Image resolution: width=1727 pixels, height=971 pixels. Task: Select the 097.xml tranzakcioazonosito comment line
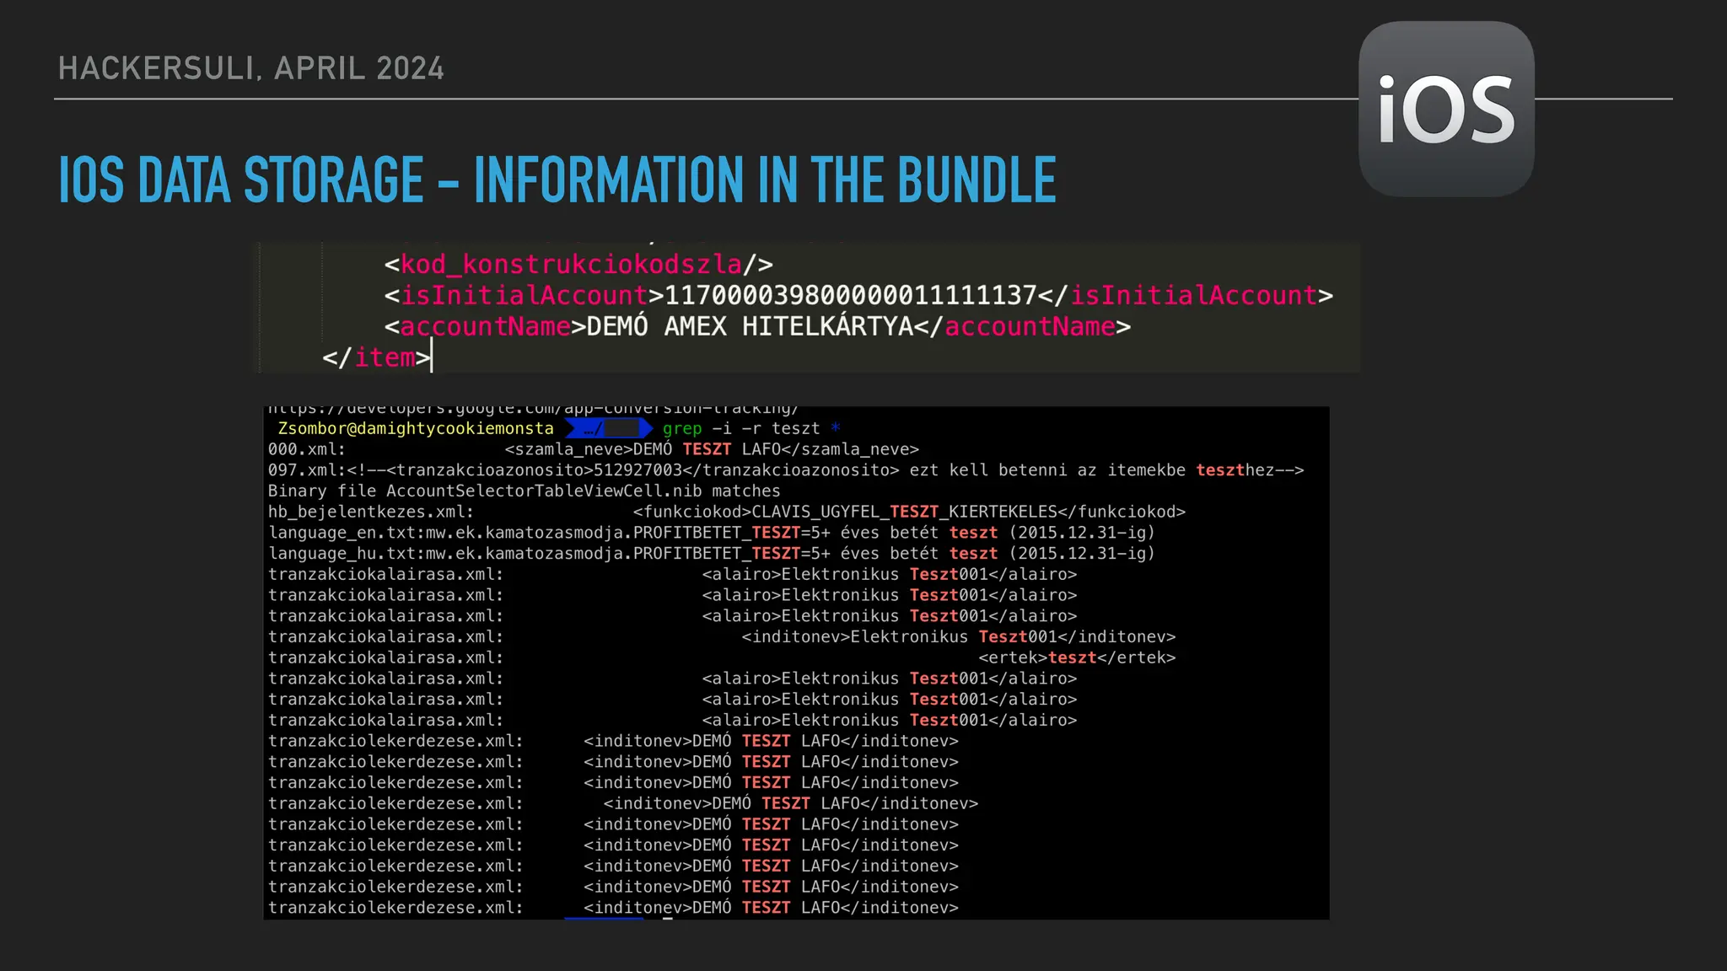(786, 470)
